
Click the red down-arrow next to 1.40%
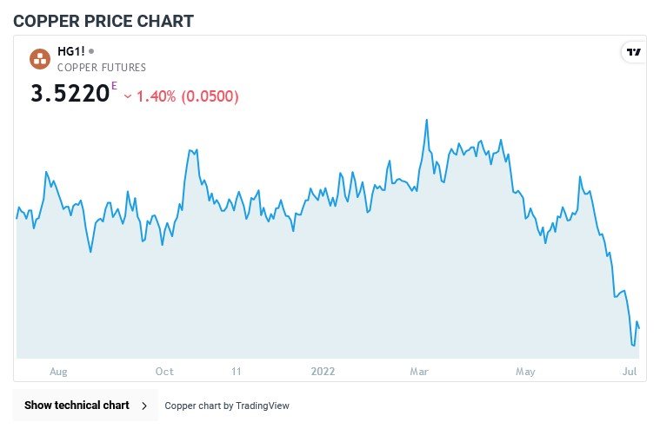tap(128, 96)
